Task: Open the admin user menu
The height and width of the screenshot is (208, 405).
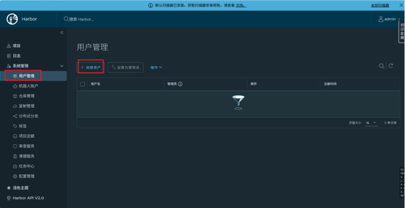Action: click(389, 19)
